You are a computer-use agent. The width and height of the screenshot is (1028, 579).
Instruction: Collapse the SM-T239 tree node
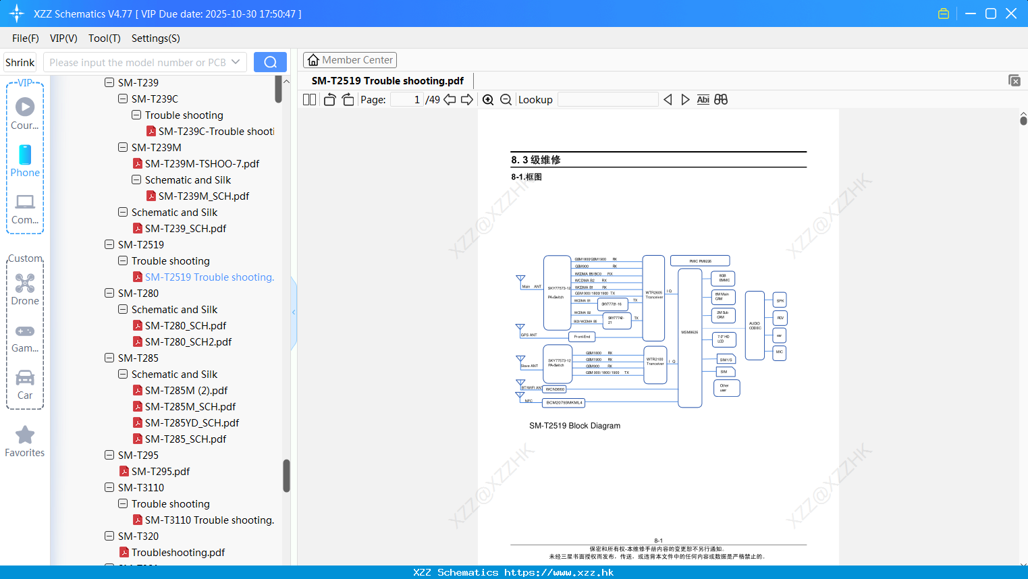109,82
